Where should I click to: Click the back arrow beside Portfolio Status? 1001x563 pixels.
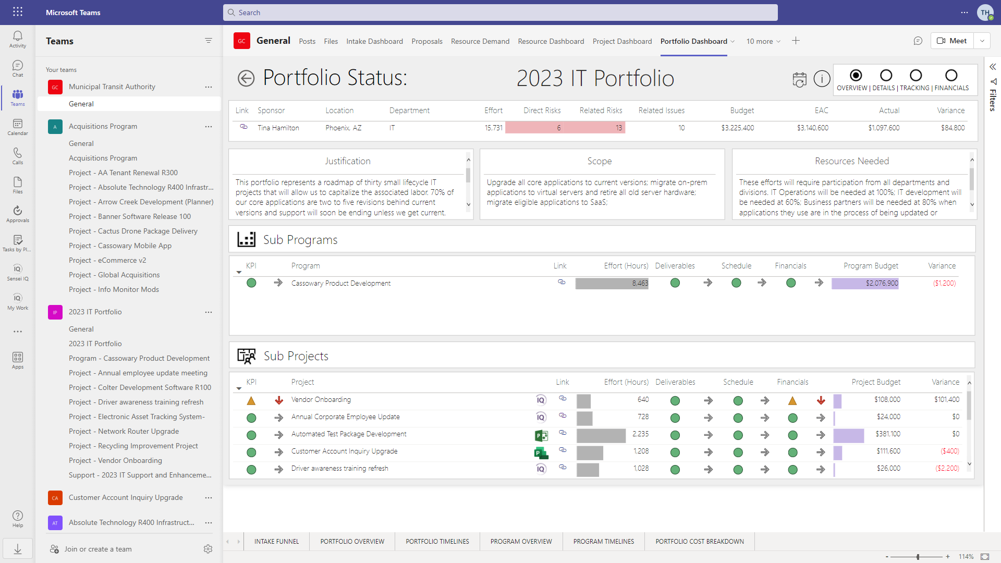246,78
